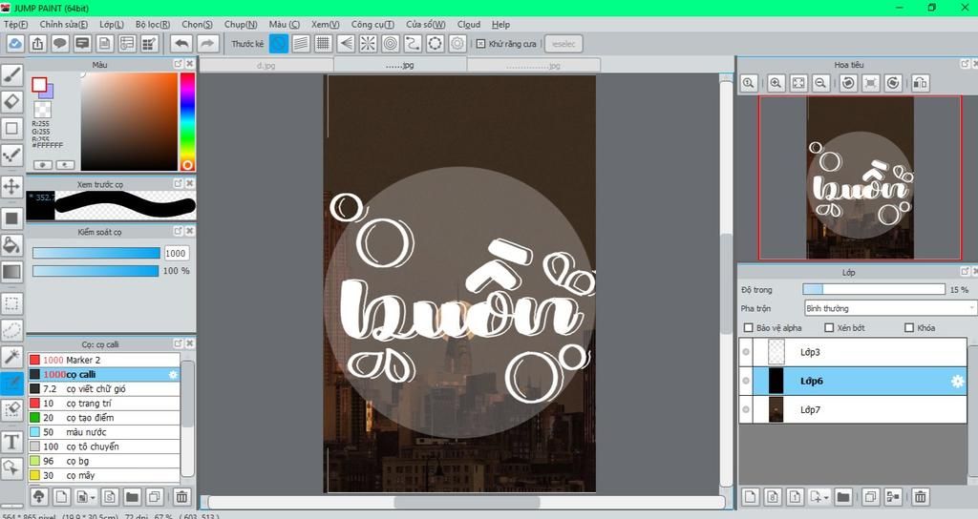Open the Tệp(F) menu
The image size is (978, 519).
(x=15, y=24)
